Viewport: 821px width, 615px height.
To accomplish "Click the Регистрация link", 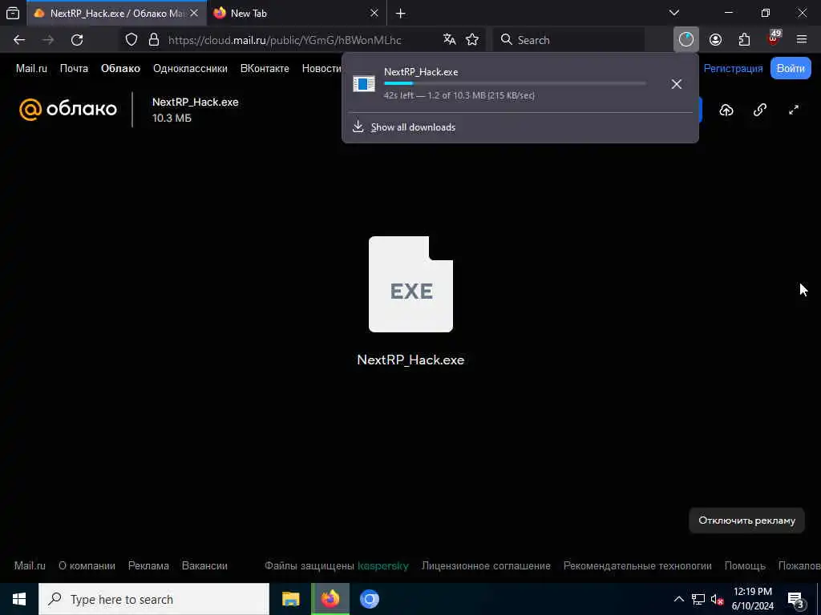I will click(733, 69).
